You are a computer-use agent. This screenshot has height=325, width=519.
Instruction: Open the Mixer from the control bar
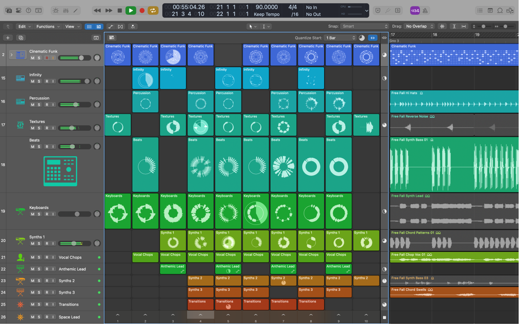pyautogui.click(x=66, y=11)
